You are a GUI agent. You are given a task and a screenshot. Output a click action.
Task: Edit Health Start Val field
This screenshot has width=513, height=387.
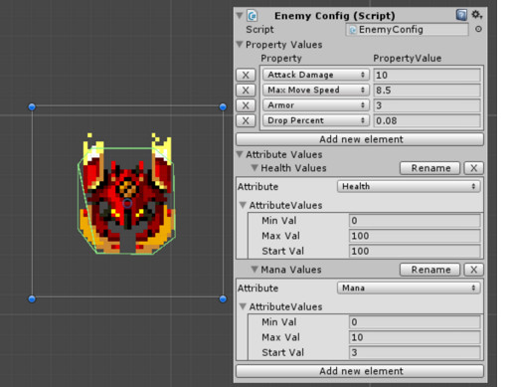(415, 251)
